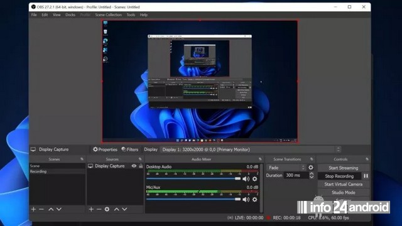This screenshot has height=226, width=402.
Task: Click the LIVE 00:00:00 status
Action: (x=249, y=218)
